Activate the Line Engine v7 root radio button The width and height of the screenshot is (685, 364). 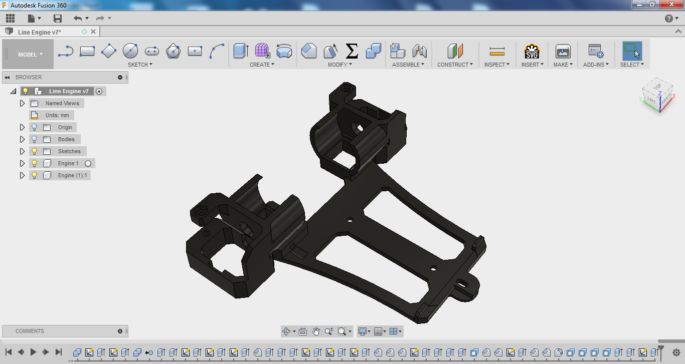[x=99, y=91]
